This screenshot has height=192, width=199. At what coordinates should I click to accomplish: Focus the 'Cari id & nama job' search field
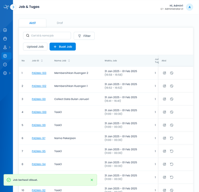47,35
